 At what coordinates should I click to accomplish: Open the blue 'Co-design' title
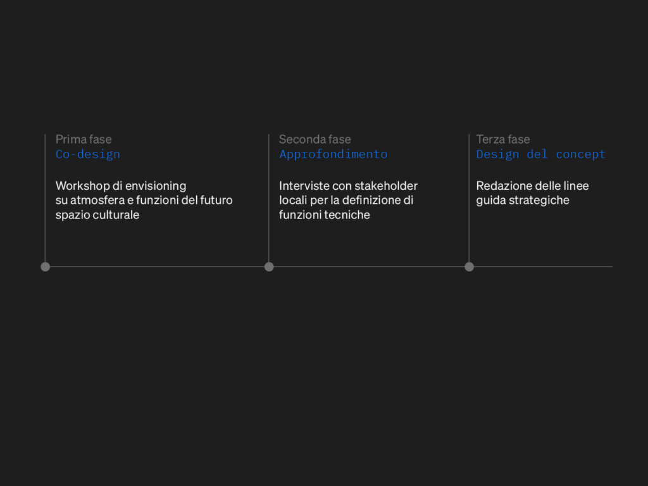point(87,154)
